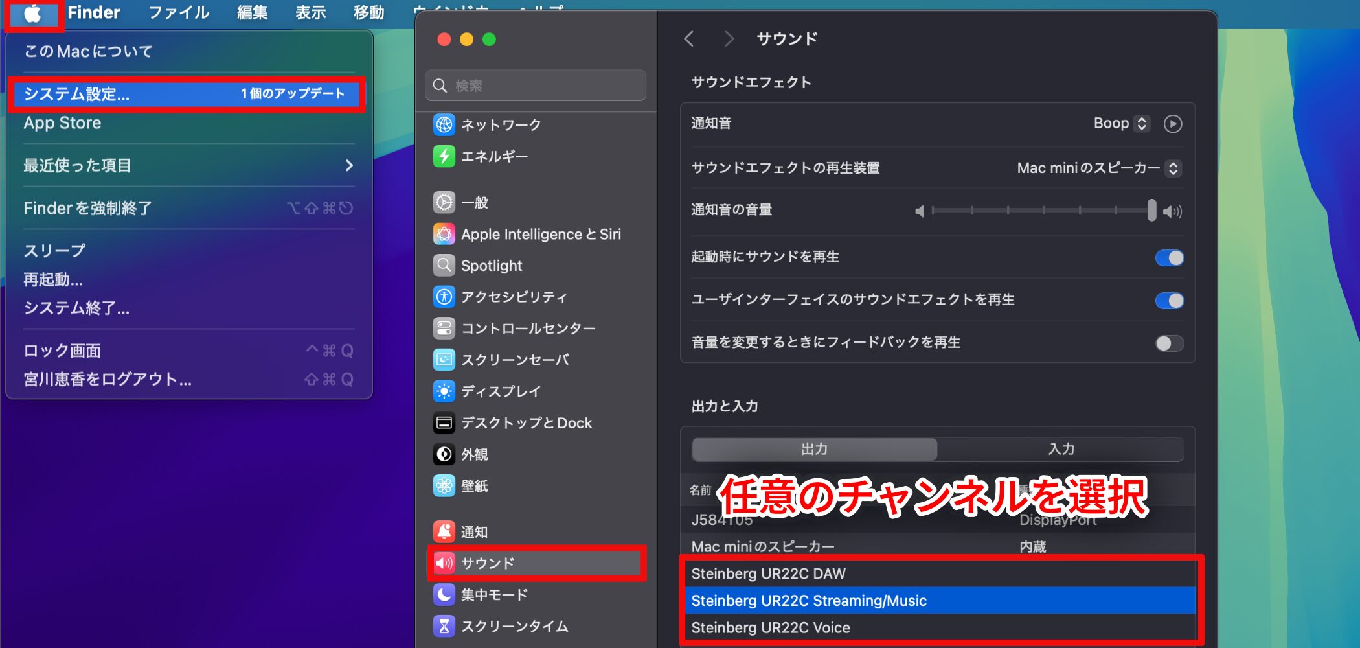1360x648 pixels.
Task: Expand 最近使った項目 submenu arrow
Action: tap(349, 165)
